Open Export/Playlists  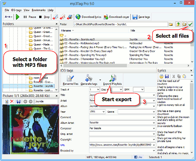pos(112,80)
